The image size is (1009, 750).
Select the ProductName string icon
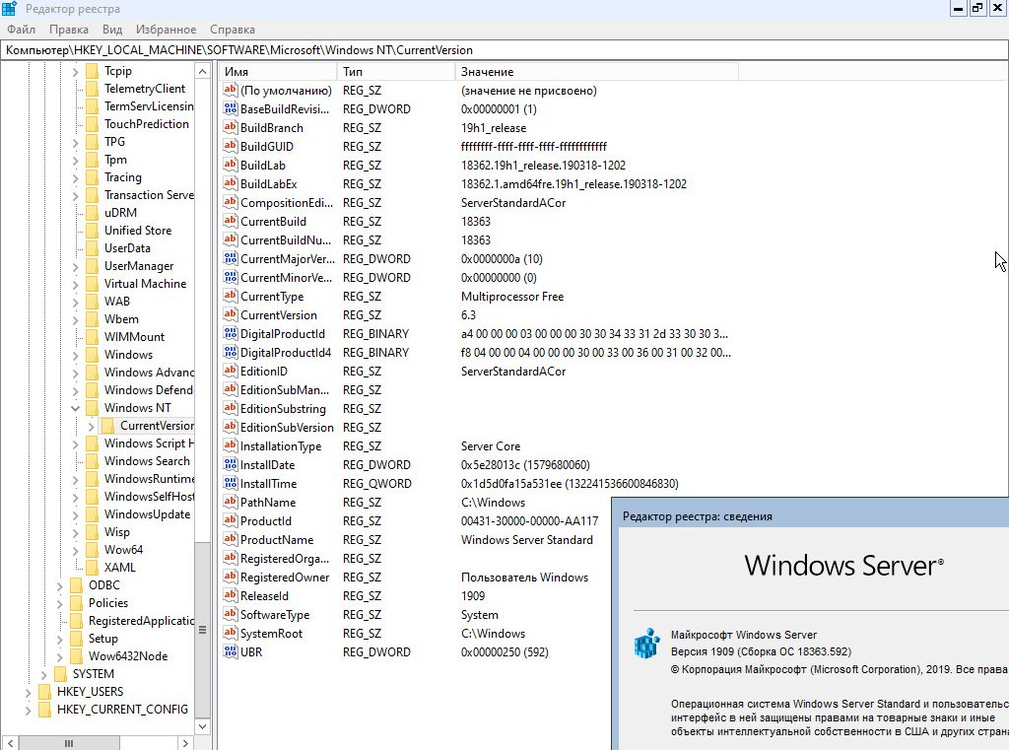231,538
